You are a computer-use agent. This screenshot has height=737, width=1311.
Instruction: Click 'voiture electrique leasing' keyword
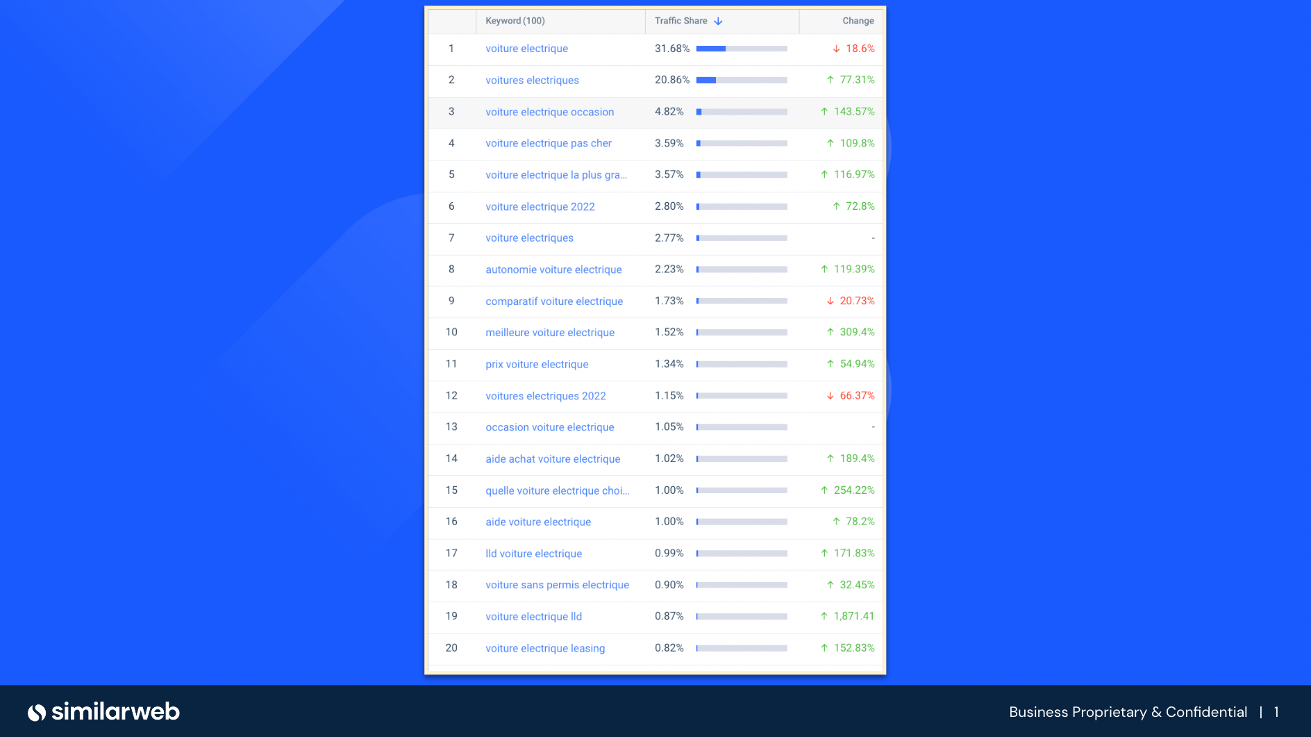click(545, 648)
